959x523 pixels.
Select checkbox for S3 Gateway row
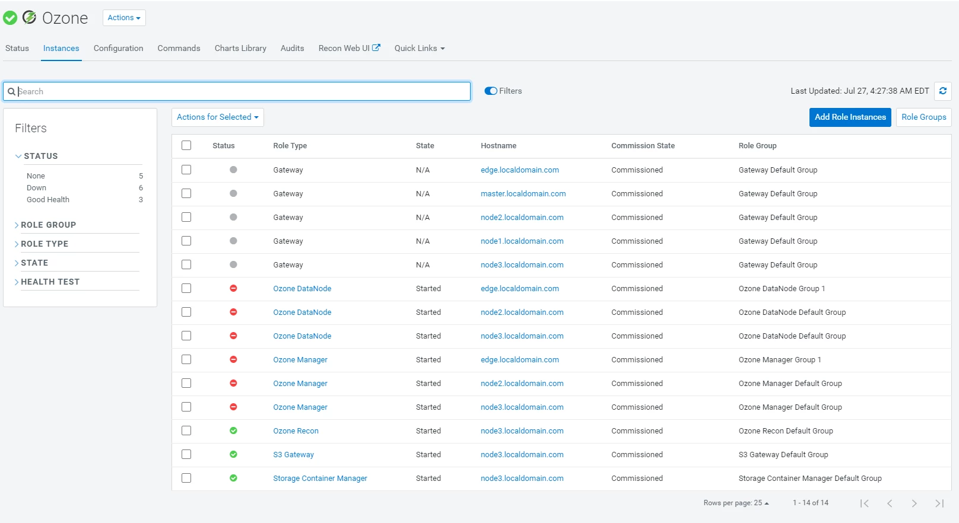tap(186, 454)
